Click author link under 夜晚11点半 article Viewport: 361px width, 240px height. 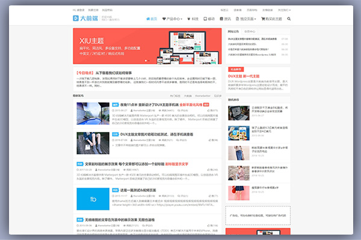coord(143,110)
